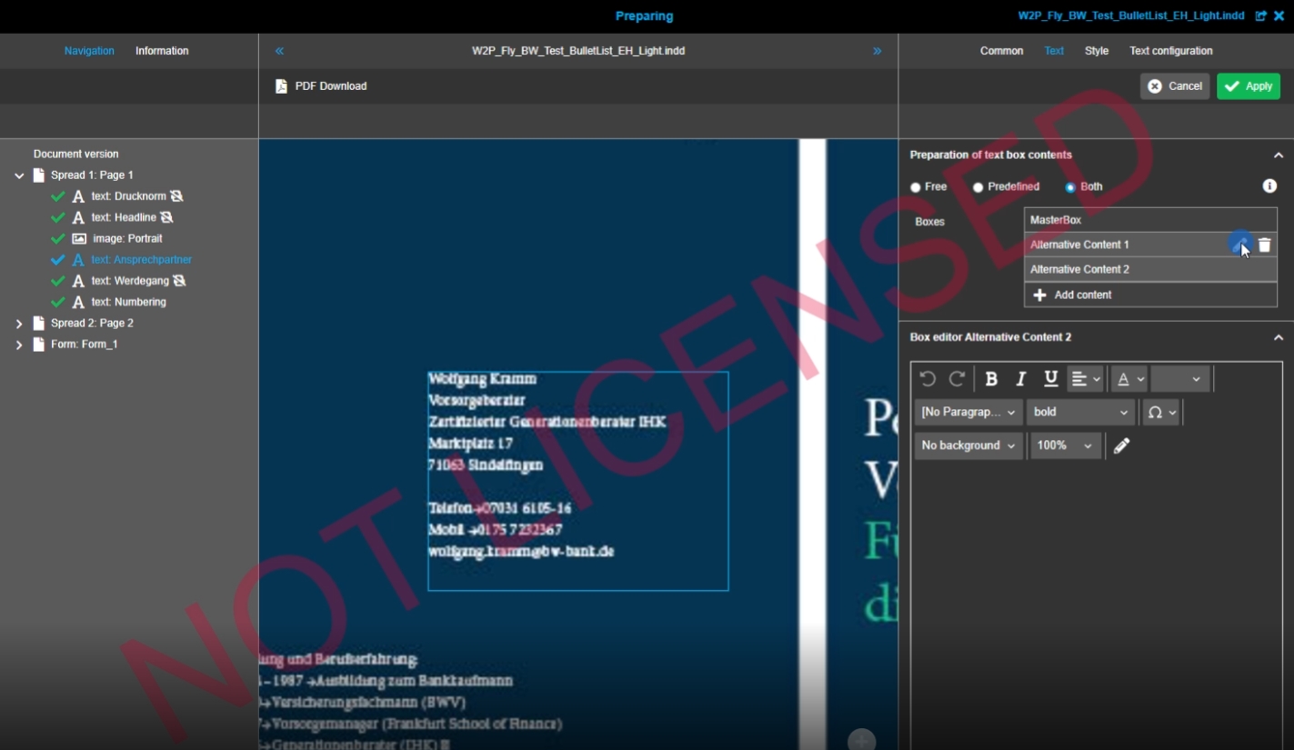Click the Cancel button
The height and width of the screenshot is (750, 1294).
[1175, 86]
